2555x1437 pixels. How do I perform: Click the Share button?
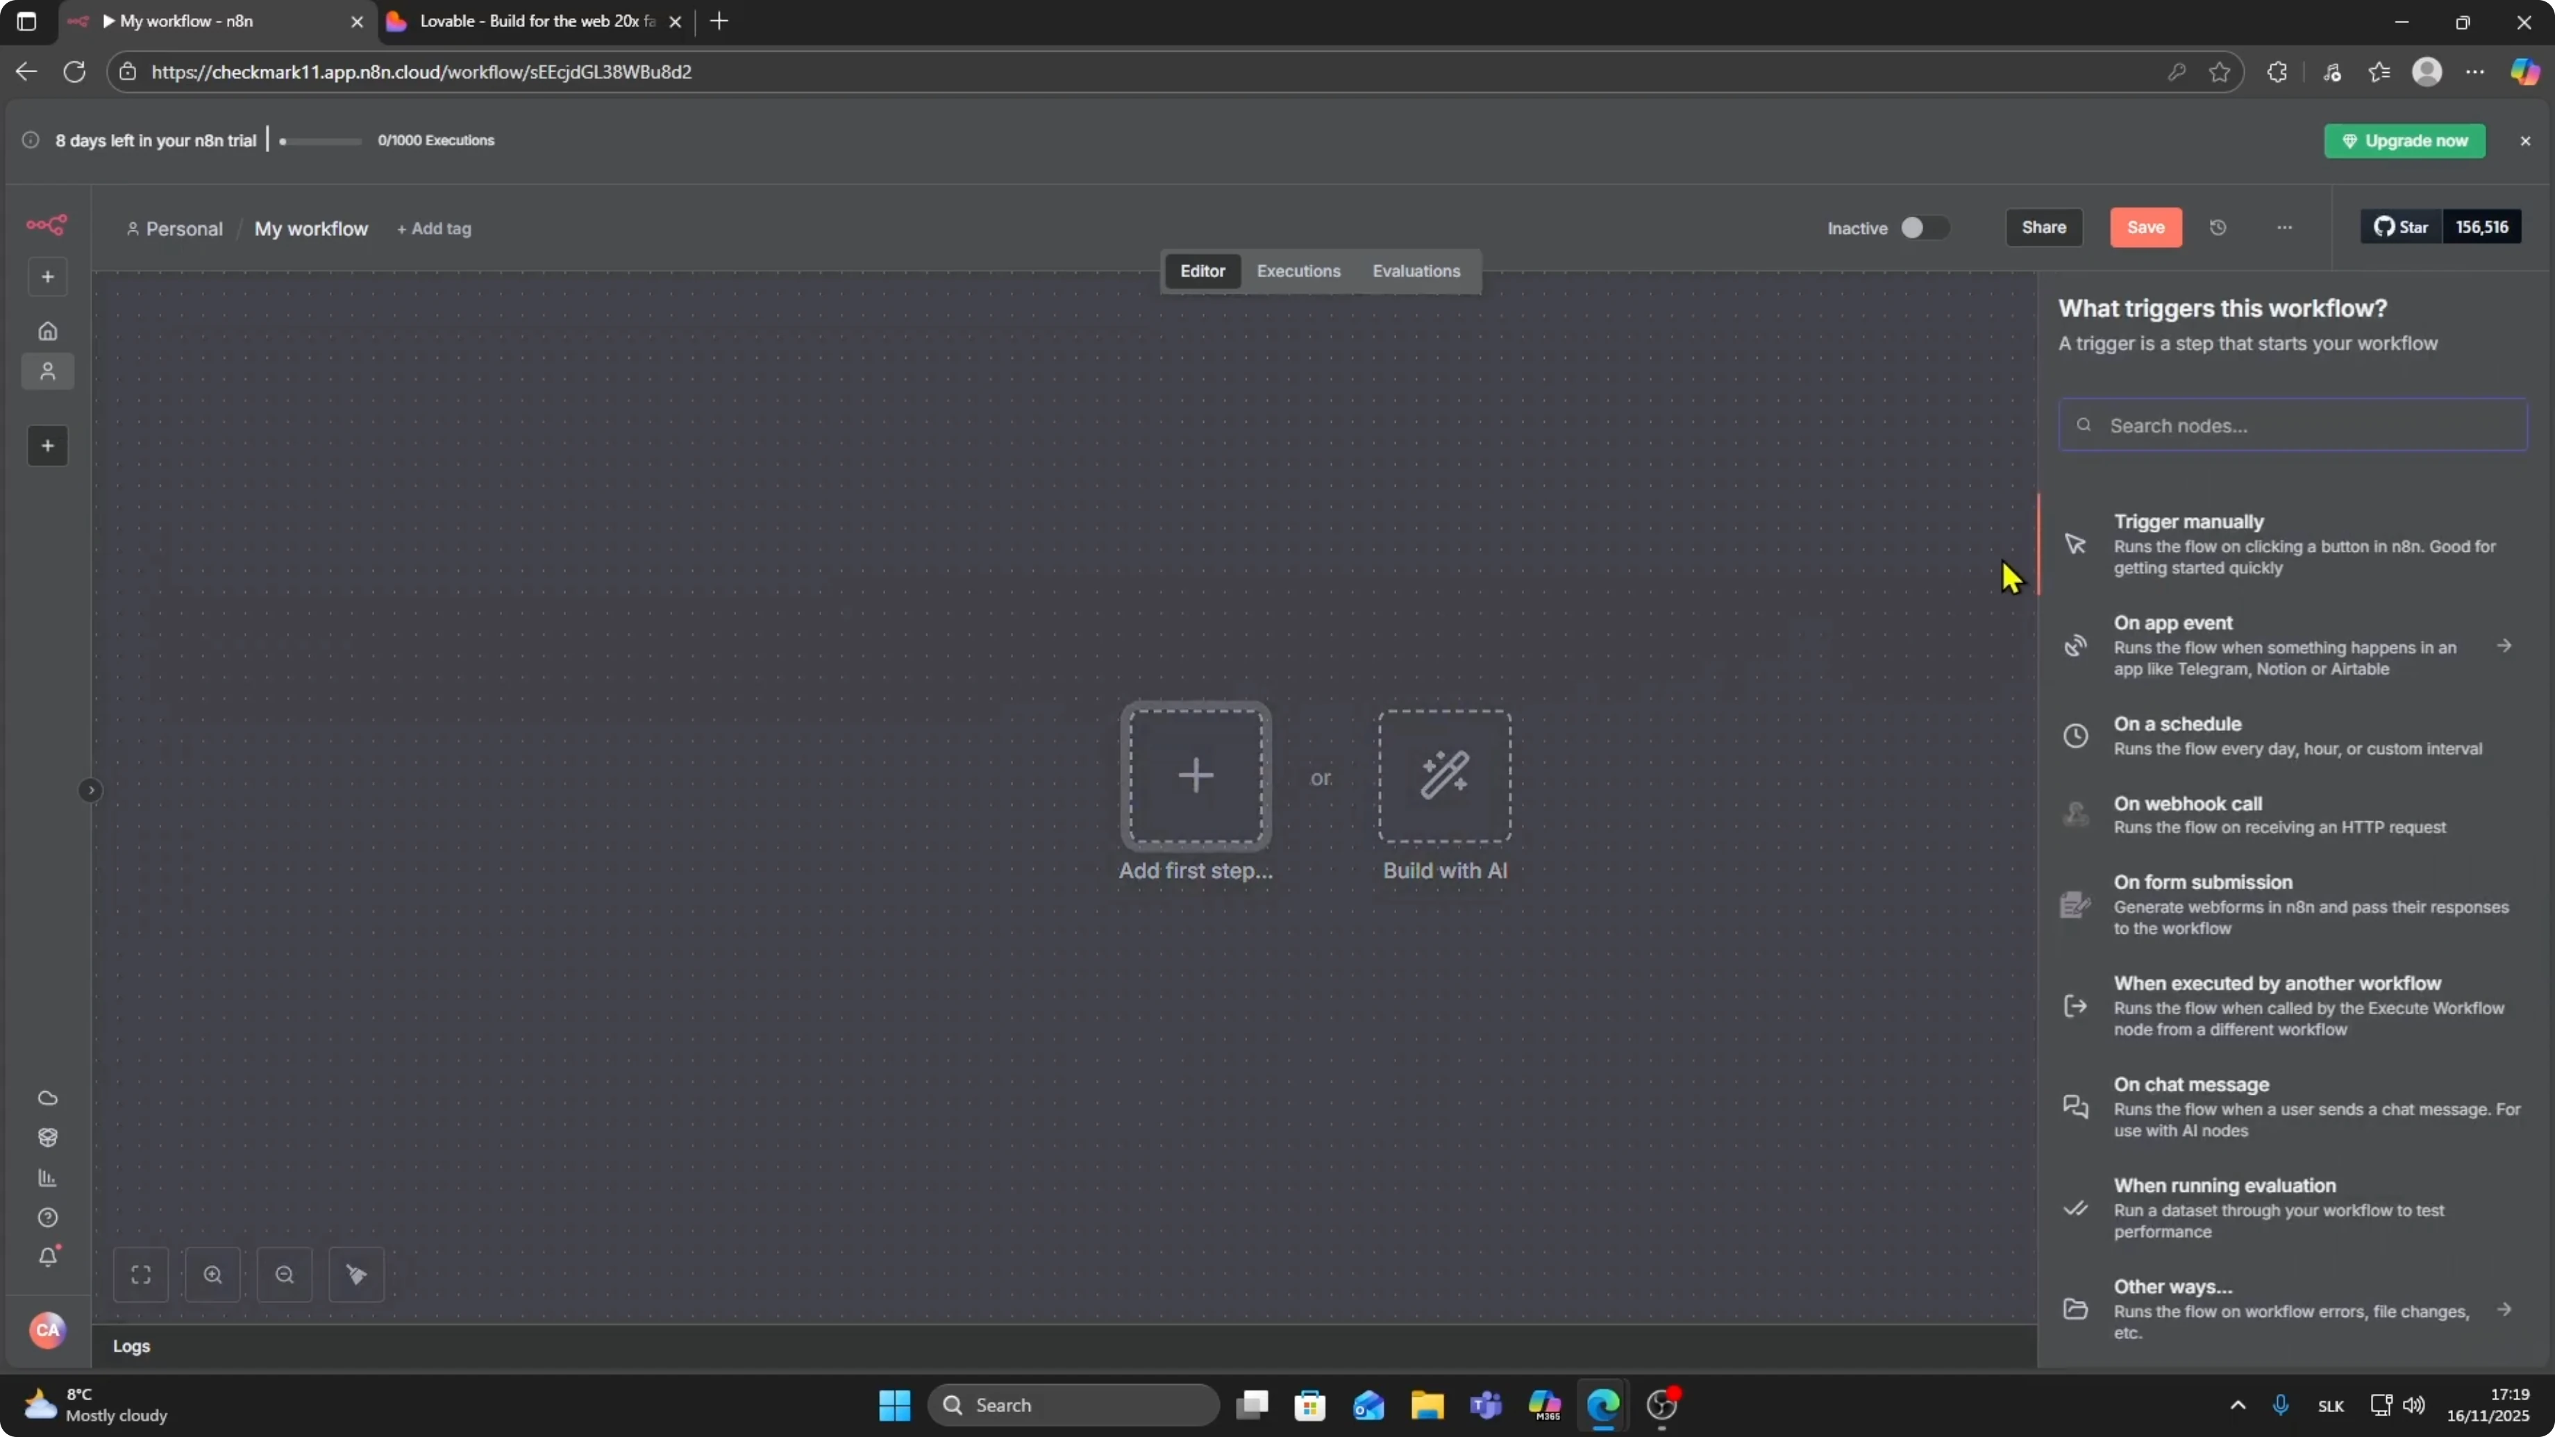click(2044, 228)
